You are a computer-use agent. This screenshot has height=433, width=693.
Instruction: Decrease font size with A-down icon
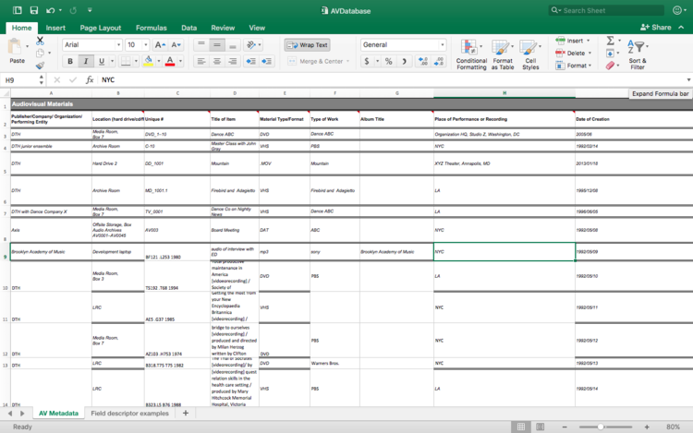pos(176,44)
